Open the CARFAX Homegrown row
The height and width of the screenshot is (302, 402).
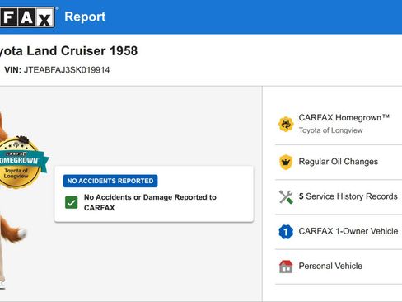click(339, 124)
